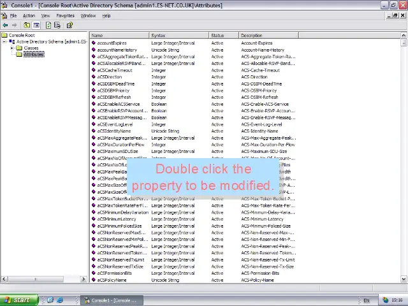This screenshot has height=306, width=408.
Task: Select the accountNameHistory attribute icon
Action: pos(94,50)
